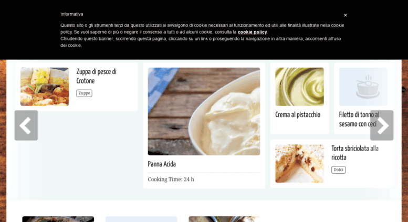
Task: Select the Dolci category tag
Action: 338,170
